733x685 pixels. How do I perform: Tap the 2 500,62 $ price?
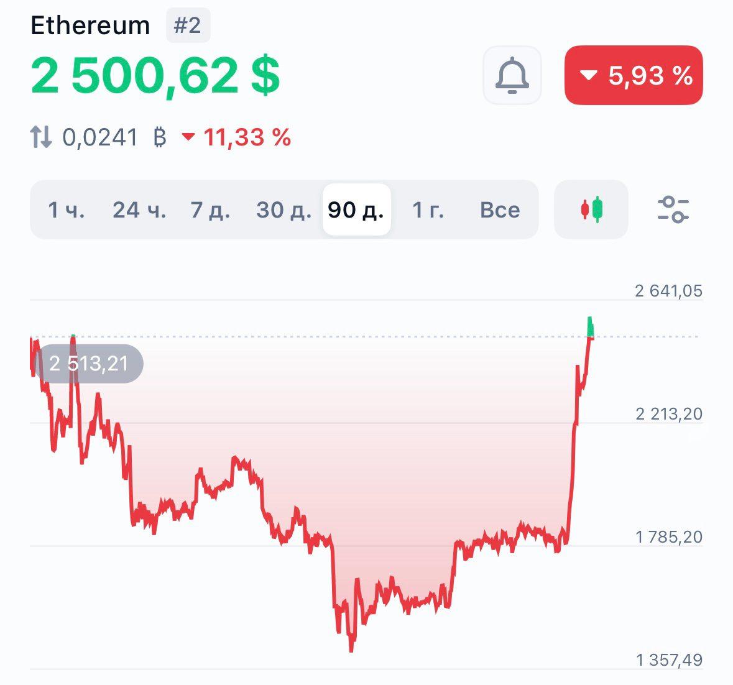click(155, 76)
